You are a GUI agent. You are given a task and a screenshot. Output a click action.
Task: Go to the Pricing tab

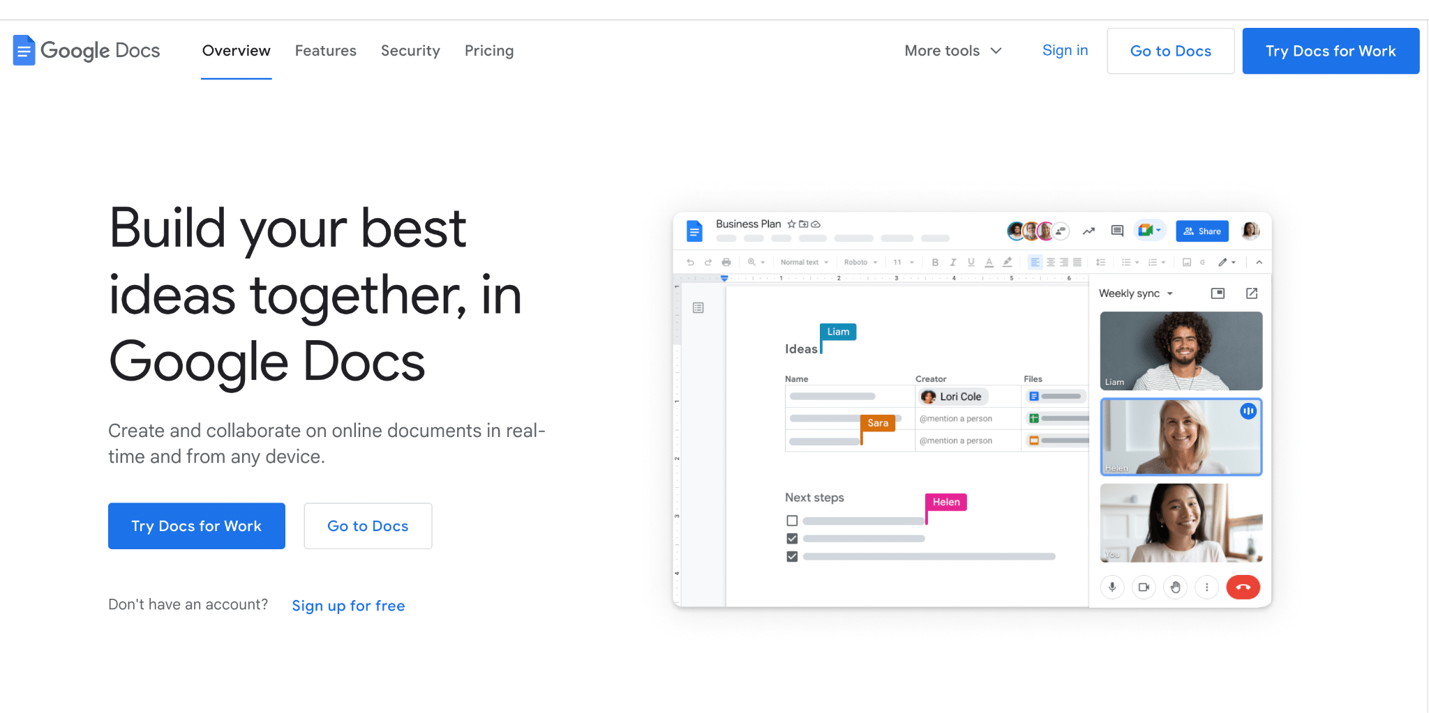tap(489, 51)
